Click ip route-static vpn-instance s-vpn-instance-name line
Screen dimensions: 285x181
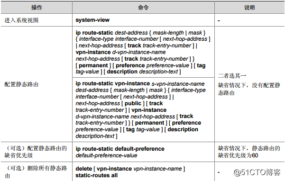tap(140, 83)
